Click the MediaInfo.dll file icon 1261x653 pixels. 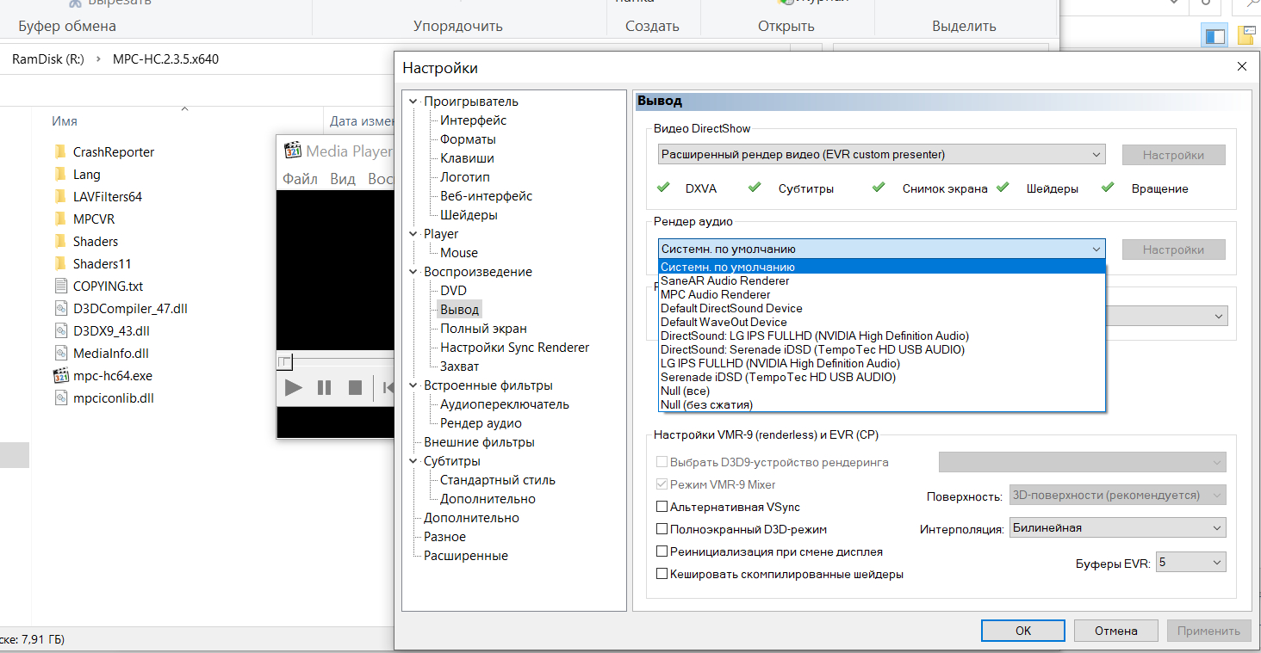60,354
